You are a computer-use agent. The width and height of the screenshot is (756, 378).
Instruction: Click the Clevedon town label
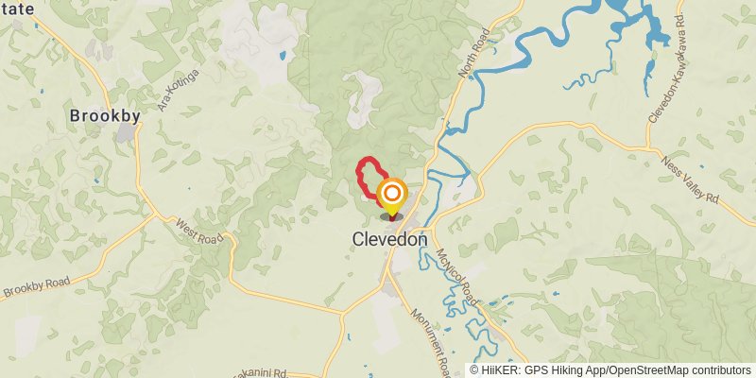point(389,239)
